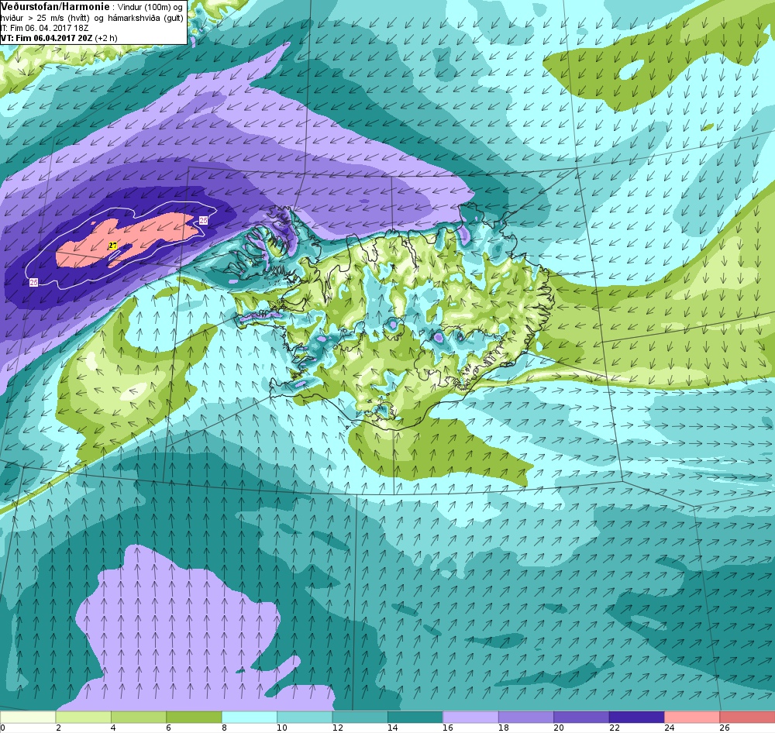This screenshot has width=775, height=733.
Task: Select the 16–18 m/s lavender legend swatch
Action: [x=471, y=717]
